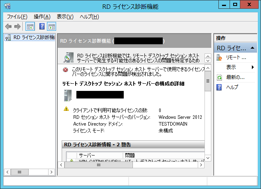The width and height of the screenshot is (261, 189).
Task: Click the 問題 column header
Action: 164,155
